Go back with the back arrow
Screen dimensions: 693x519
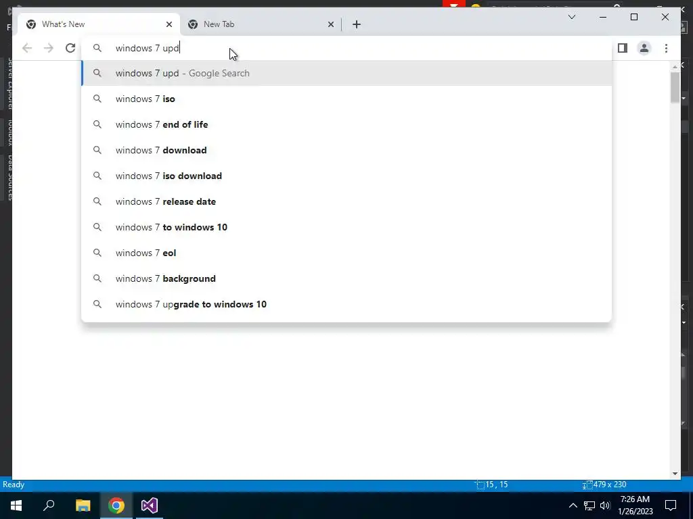(27, 48)
